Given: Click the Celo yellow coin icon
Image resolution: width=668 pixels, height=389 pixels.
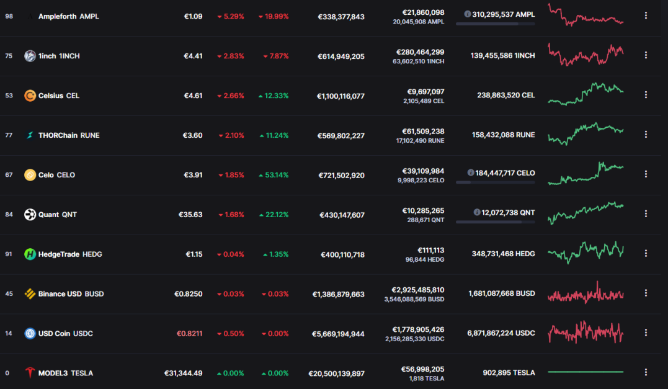Looking at the screenshot, I should click(x=30, y=175).
